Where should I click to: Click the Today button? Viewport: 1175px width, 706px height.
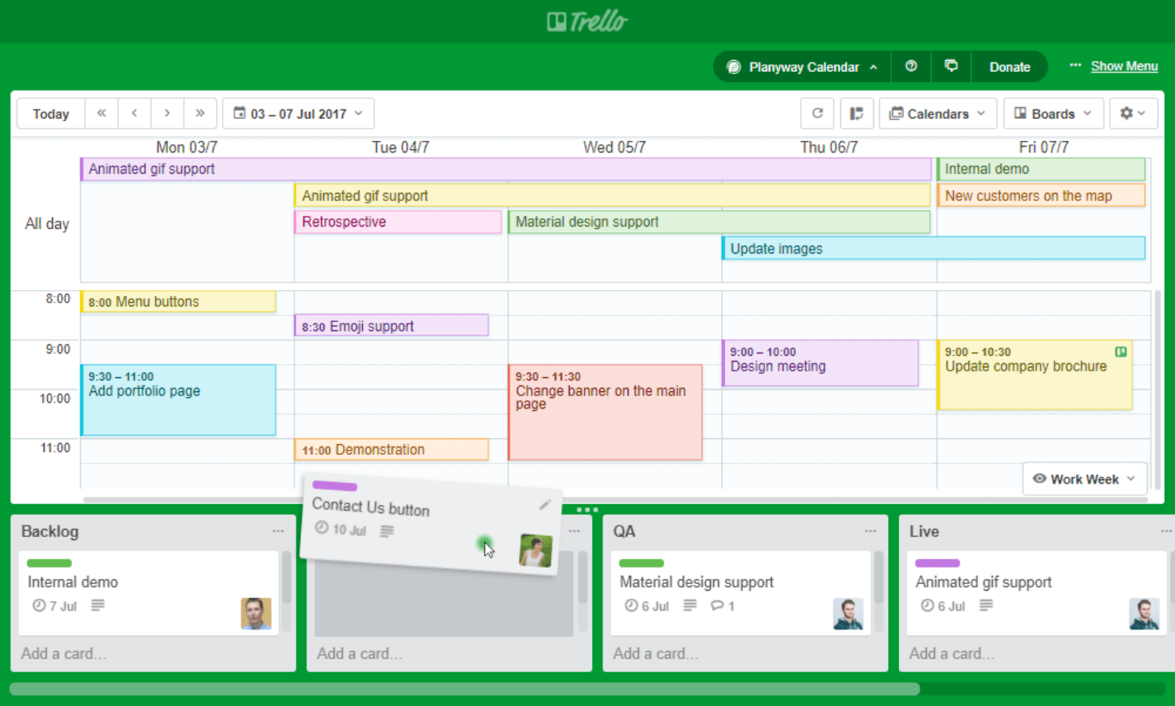(x=51, y=113)
